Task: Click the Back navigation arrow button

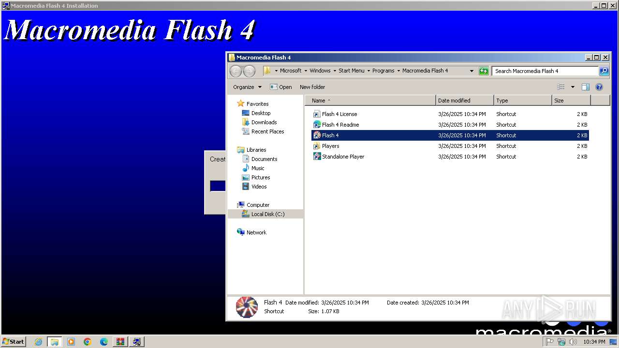Action: pyautogui.click(x=236, y=71)
